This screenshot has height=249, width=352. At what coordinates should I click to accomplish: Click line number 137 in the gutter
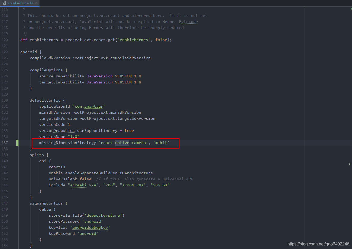[5, 142]
